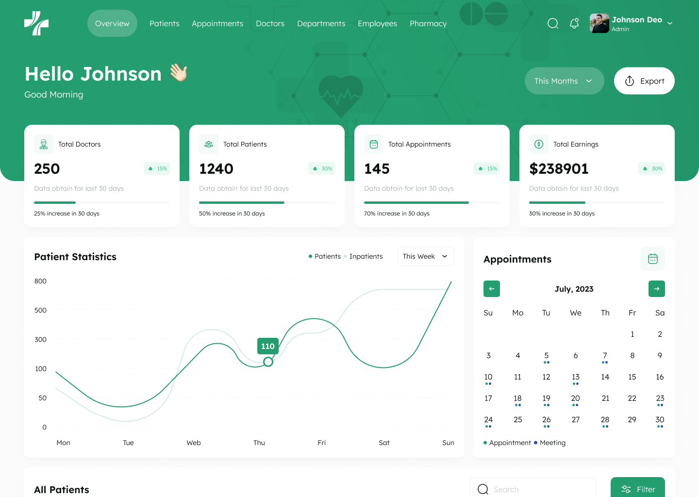Click the previous month arrow icon

pos(491,289)
